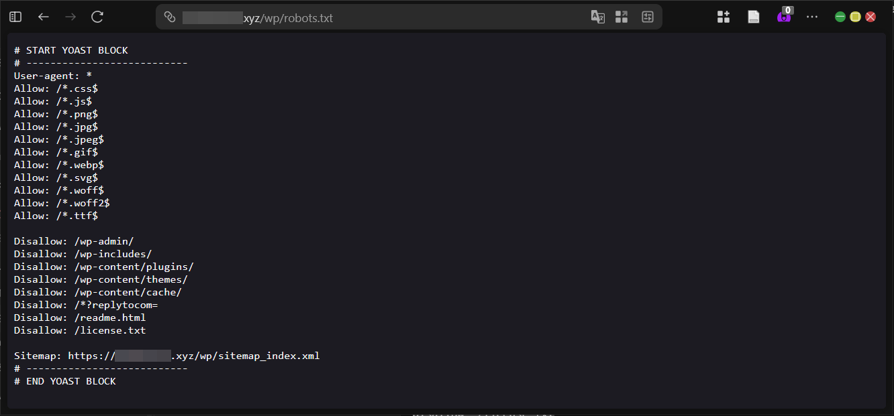
Task: Open the three-dot browser menu
Action: click(812, 17)
